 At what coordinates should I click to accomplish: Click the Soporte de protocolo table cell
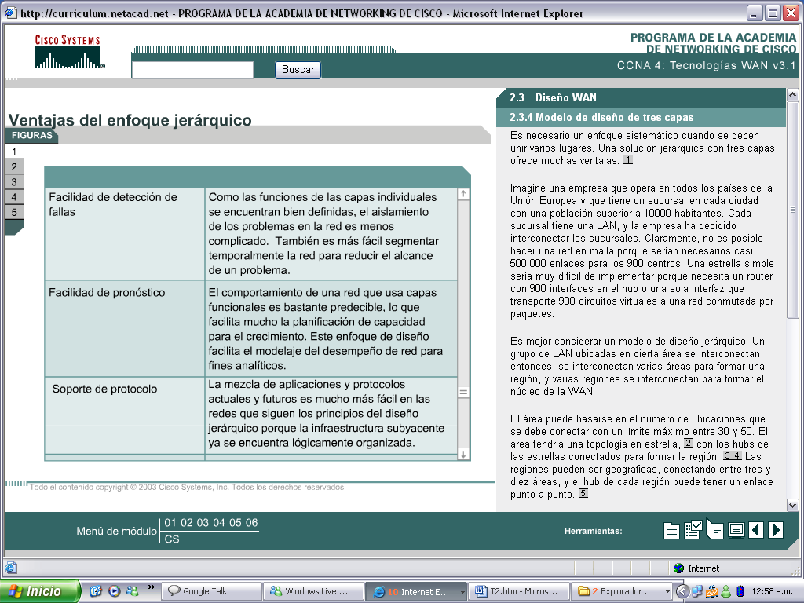125,415
